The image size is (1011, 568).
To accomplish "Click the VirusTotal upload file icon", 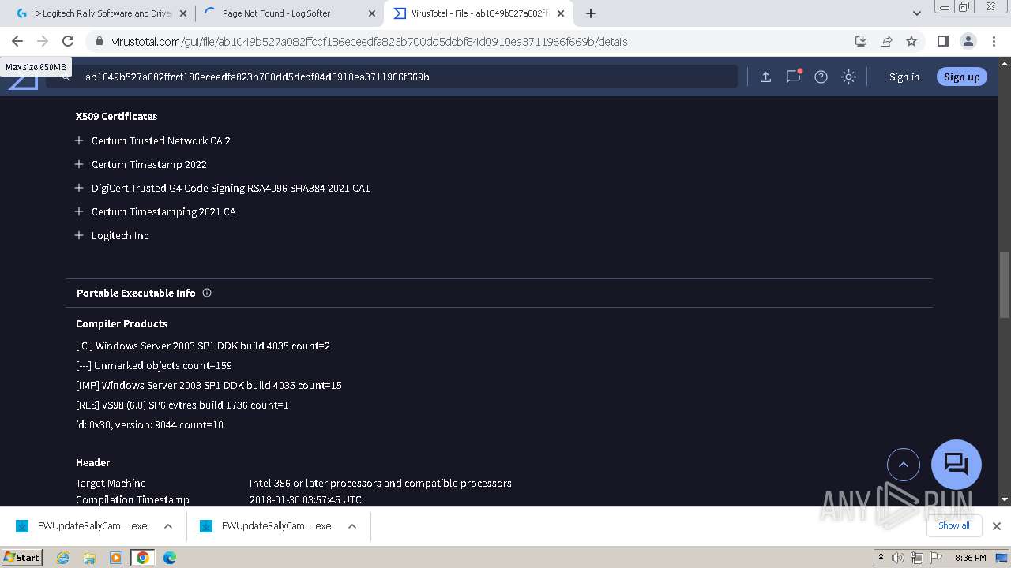I will point(765,77).
